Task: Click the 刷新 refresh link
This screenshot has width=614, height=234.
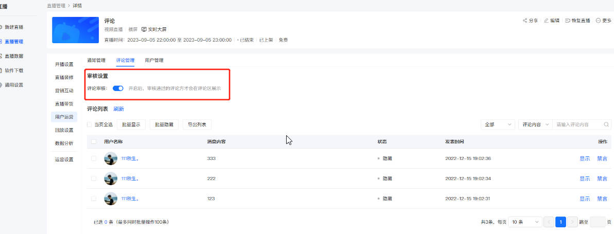Action: pos(119,109)
